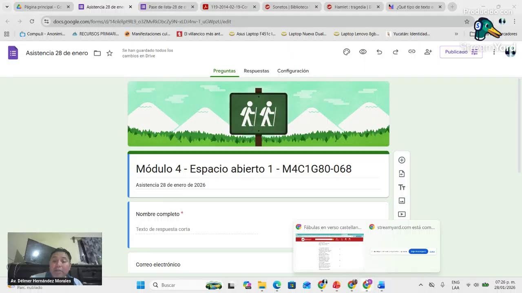The width and height of the screenshot is (522, 293).
Task: Open the RECURSOS PRIMARI bookmark
Action: (95, 34)
